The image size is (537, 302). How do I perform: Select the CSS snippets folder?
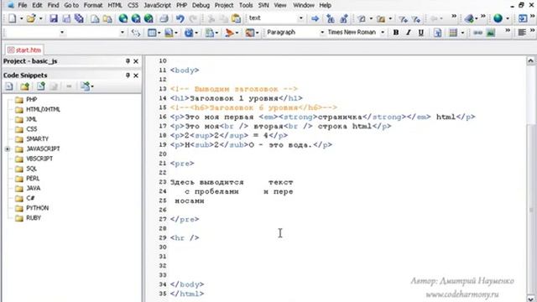32,129
